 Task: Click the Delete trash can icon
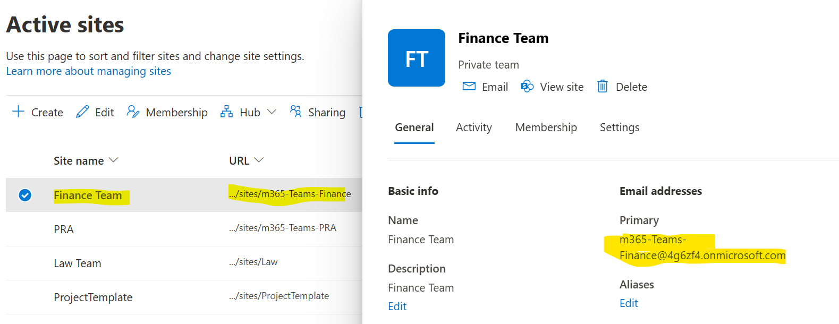click(603, 87)
